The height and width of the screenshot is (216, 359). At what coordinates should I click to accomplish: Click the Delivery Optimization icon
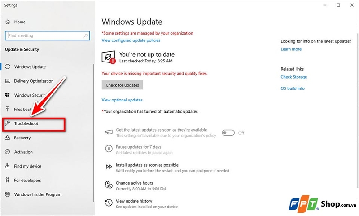7,81
